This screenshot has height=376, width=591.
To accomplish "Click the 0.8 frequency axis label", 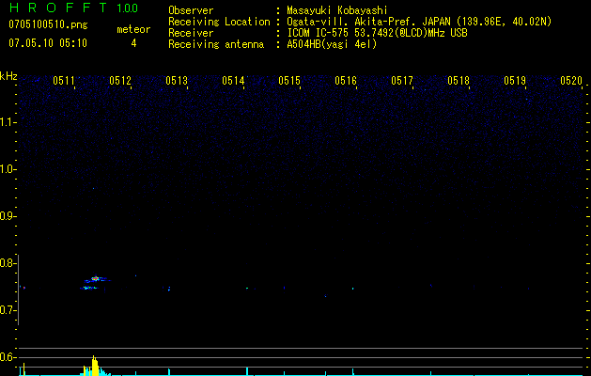I will [8, 263].
